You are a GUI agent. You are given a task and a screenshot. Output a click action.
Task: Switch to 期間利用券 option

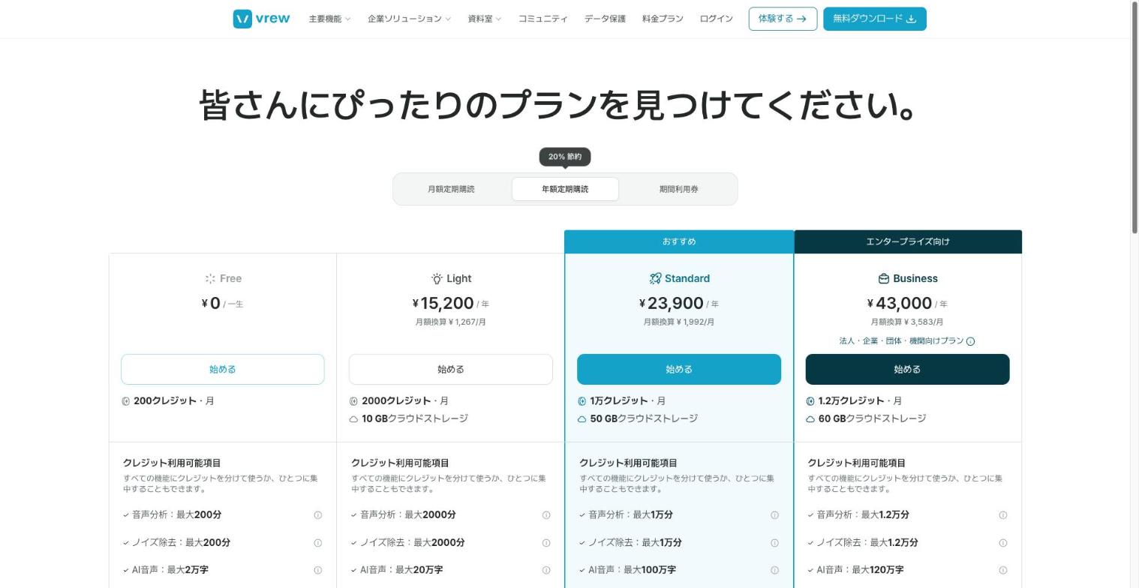click(679, 189)
